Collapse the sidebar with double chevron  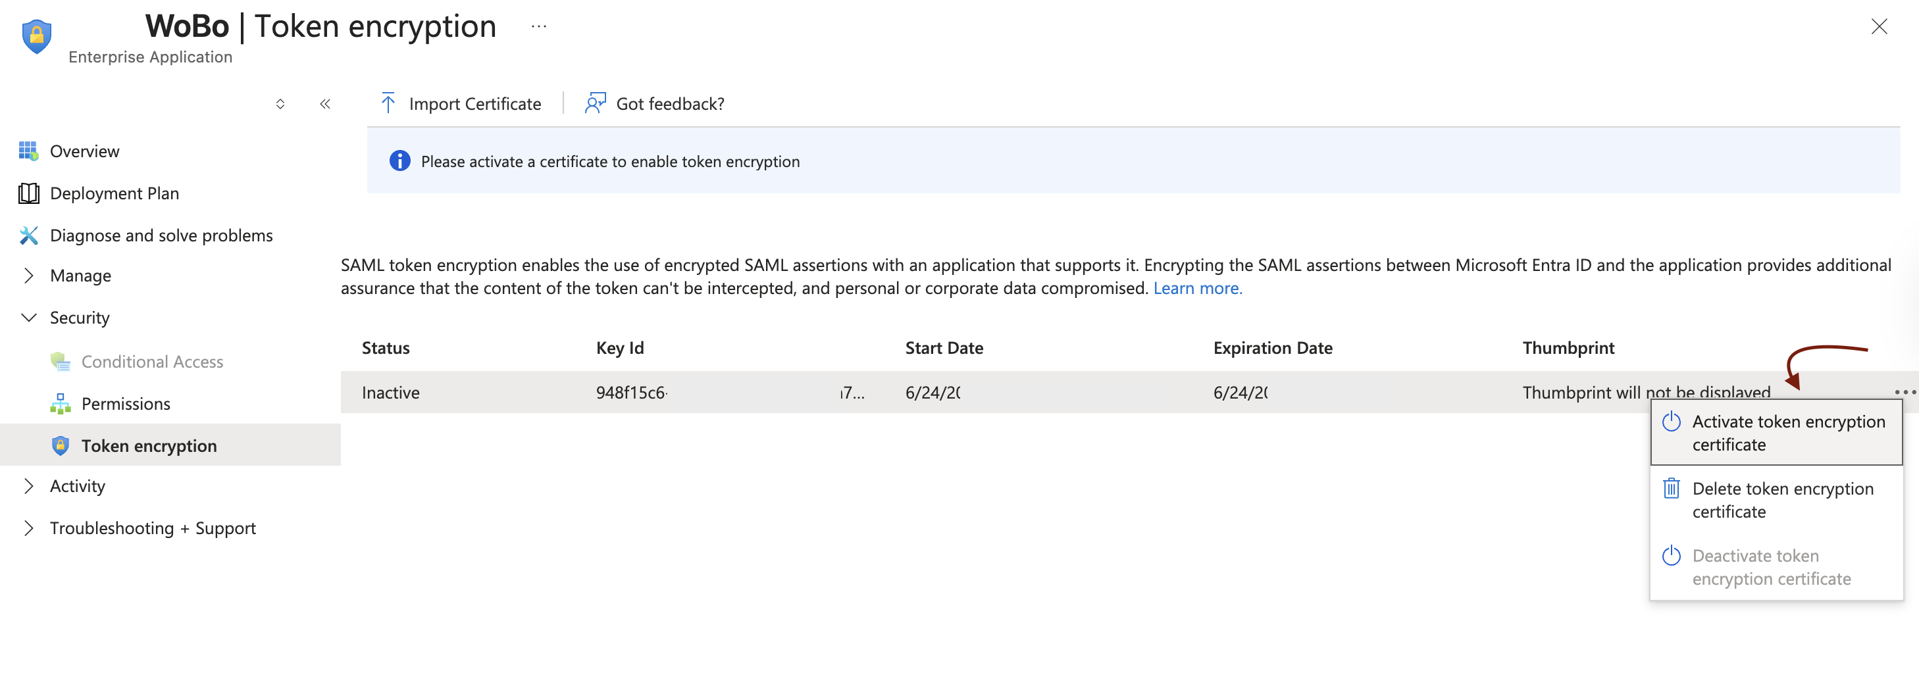point(325,104)
